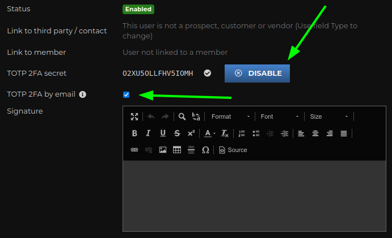Uncheck TOTP 2FA by email checkbox
Screen dimensions: 392x238
[x=127, y=95]
